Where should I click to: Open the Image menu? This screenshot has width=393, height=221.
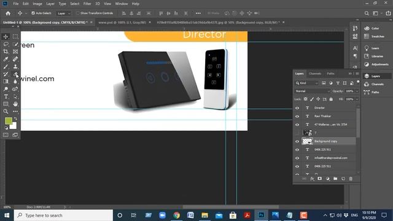tap(37, 4)
